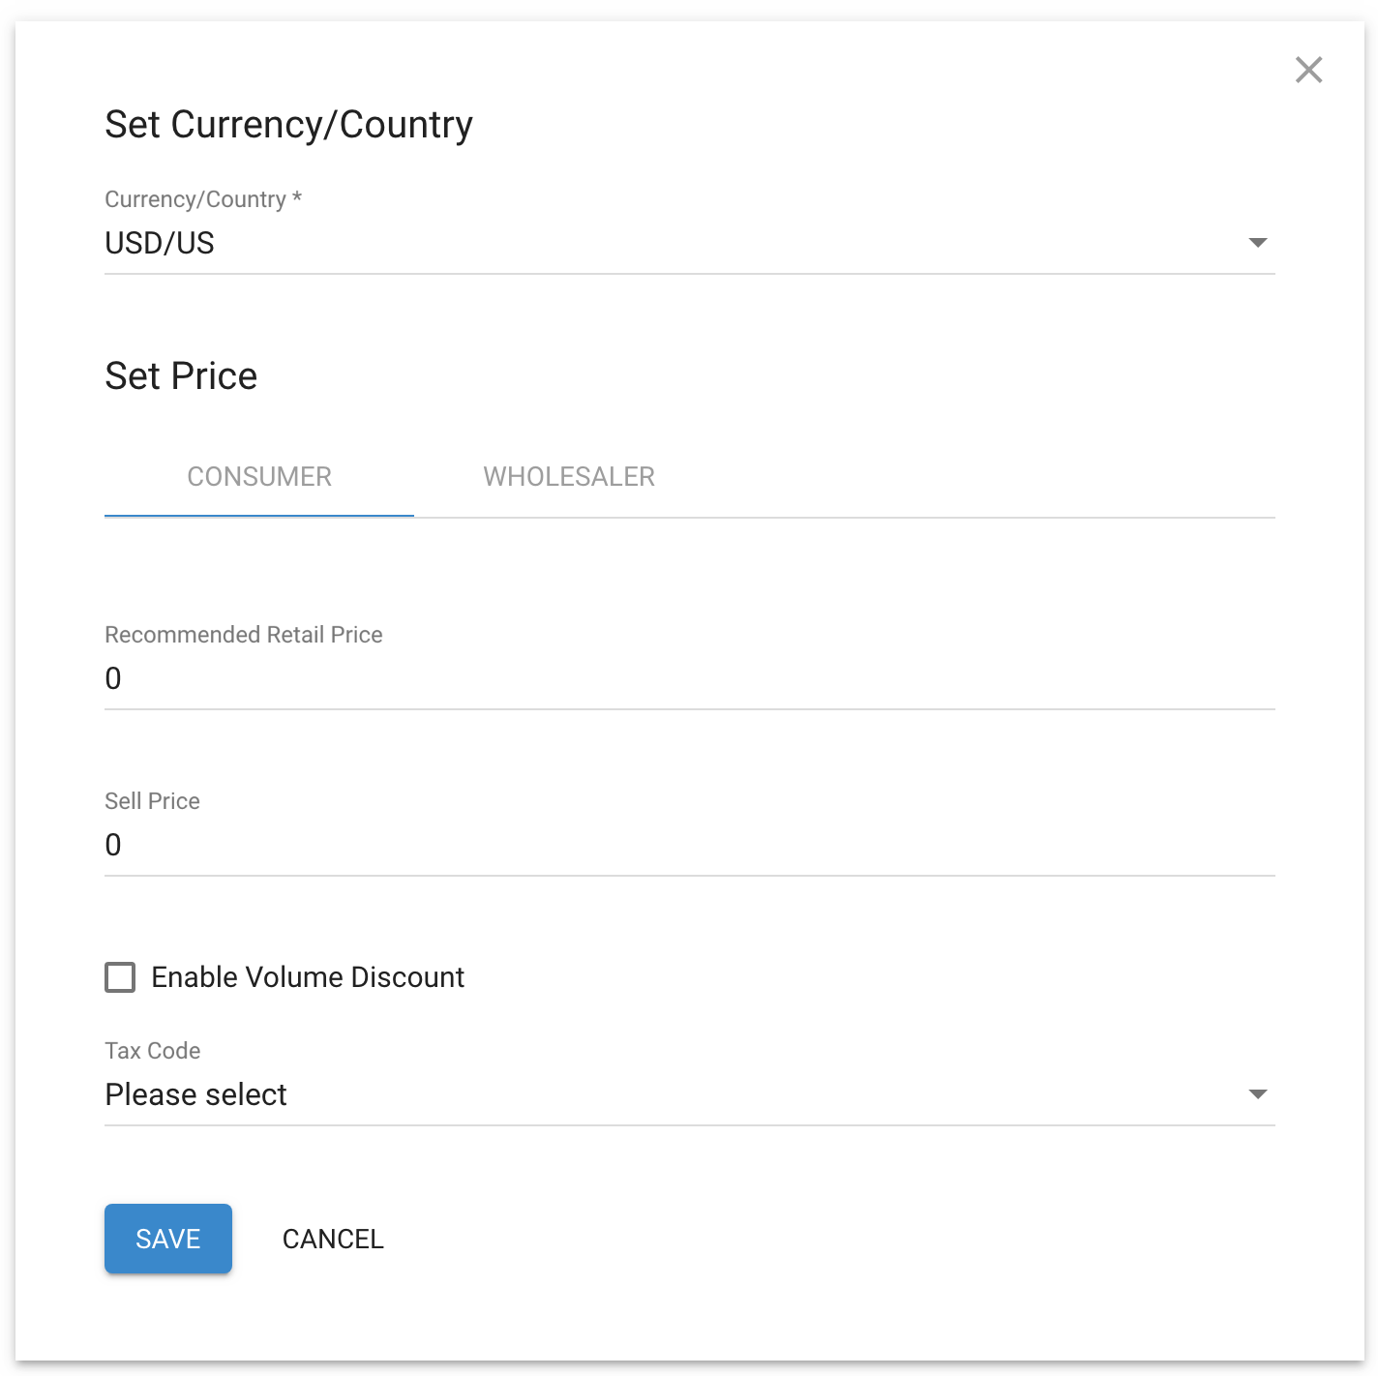Click the Recommended Retail Price label
The image size is (1378, 1376).
point(244,635)
